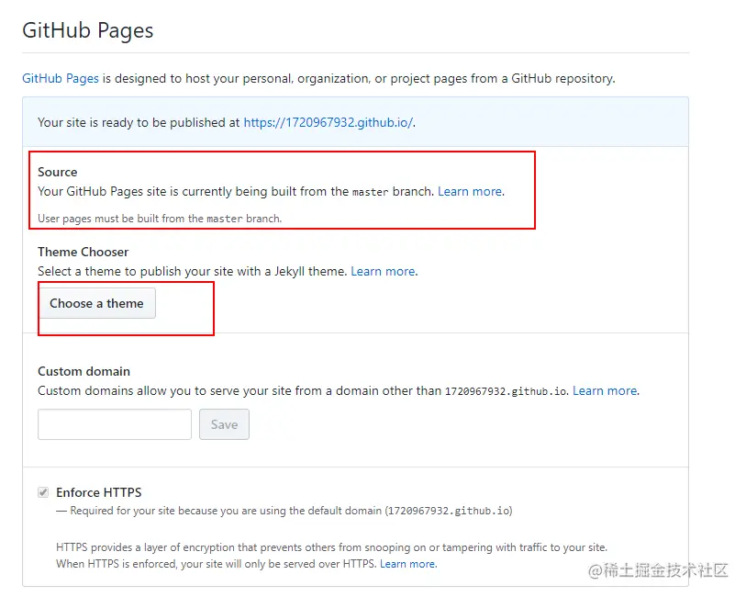
Task: Click the Choose a theme button
Action: pos(97,303)
